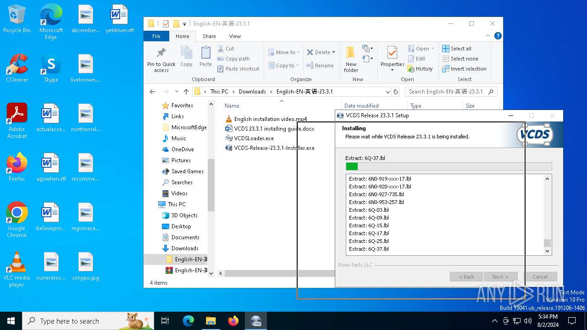587x330 pixels.
Task: Open Skype desktop shortcut
Action: pos(51,68)
